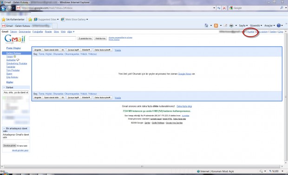Click the Windows Start orb
The height and width of the screenshot is (175, 288).
pos(5,174)
